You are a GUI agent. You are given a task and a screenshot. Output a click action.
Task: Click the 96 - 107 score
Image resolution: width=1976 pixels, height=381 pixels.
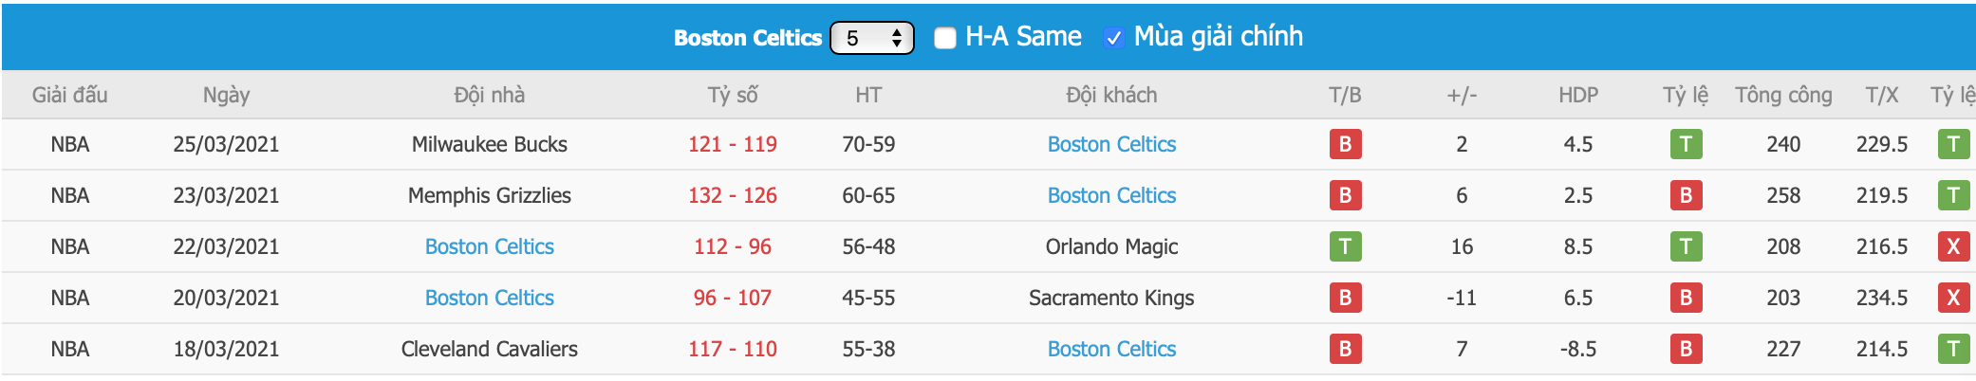733,298
